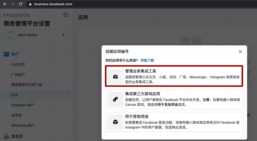The height and width of the screenshot is (141, 257).
Task: Open the Jayla' Market business dropdown
Action: 36,35
